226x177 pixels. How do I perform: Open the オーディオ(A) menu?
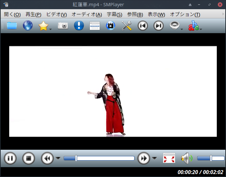tap(87, 14)
